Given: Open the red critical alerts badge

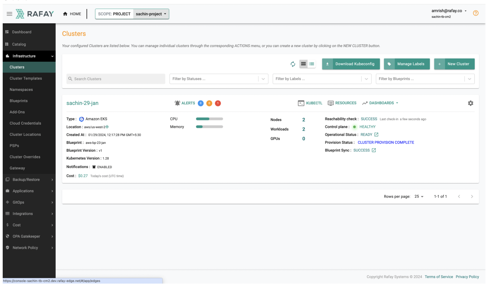Looking at the screenshot, I should pos(218,103).
